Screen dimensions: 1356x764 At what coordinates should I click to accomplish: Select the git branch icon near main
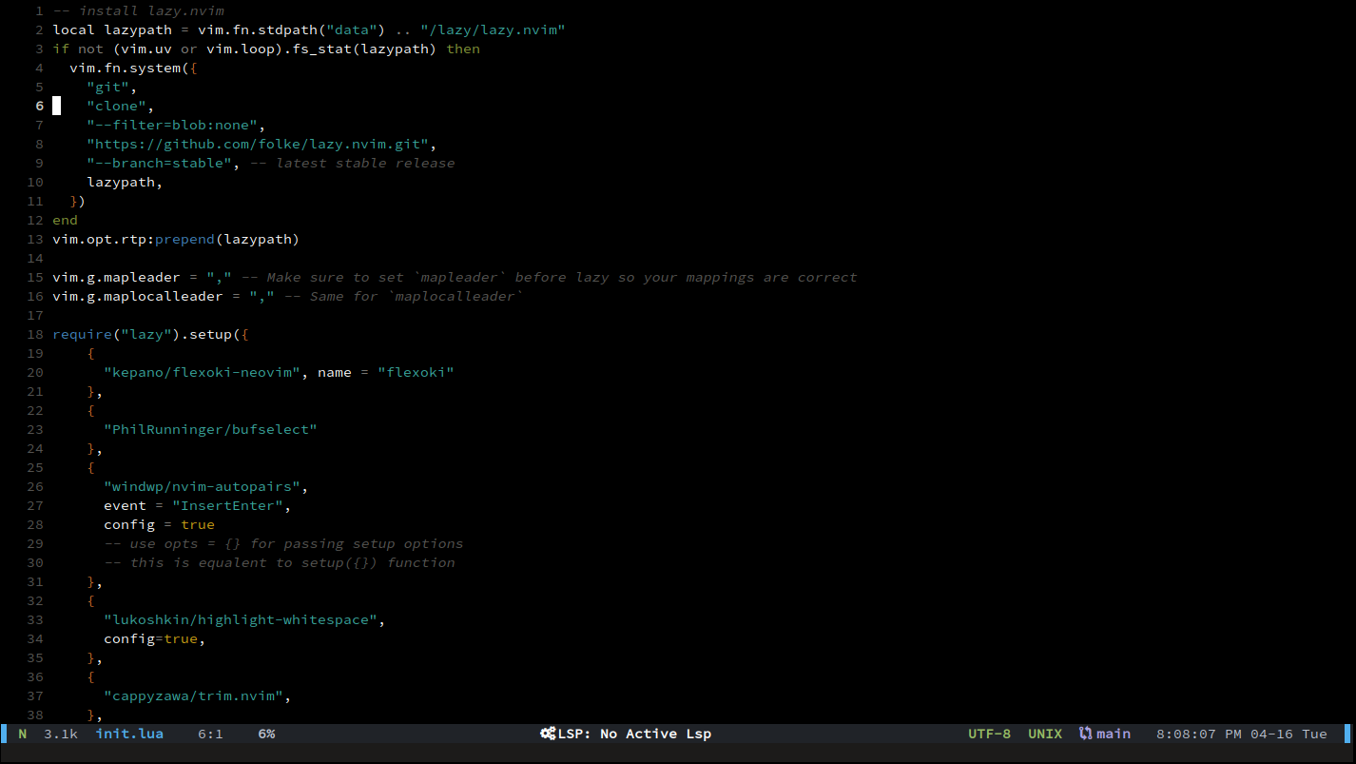(x=1084, y=734)
